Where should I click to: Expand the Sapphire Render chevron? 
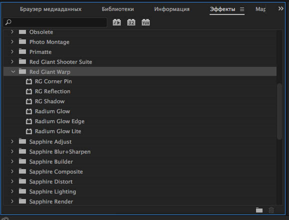point(12,201)
